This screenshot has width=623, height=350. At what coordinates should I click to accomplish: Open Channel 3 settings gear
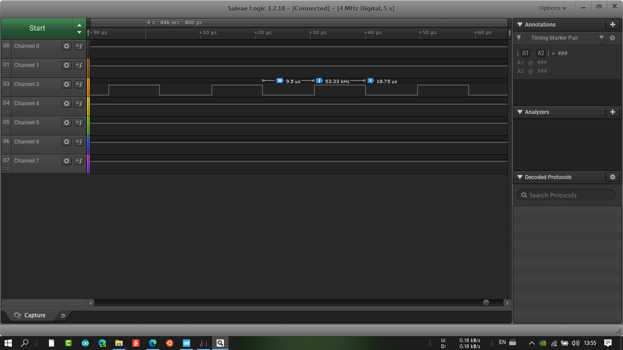(x=66, y=84)
